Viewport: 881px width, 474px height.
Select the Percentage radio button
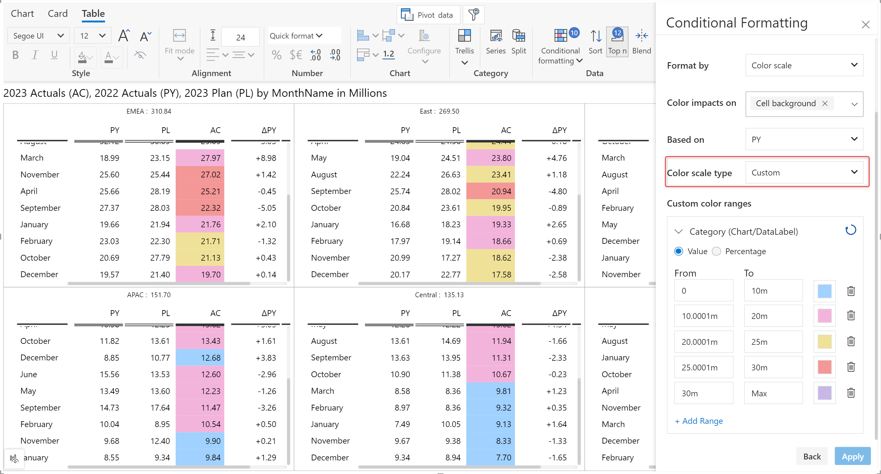click(716, 251)
